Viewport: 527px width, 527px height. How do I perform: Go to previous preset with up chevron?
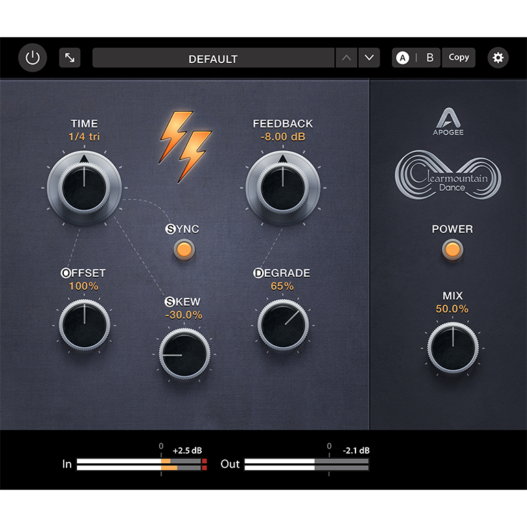click(x=346, y=58)
